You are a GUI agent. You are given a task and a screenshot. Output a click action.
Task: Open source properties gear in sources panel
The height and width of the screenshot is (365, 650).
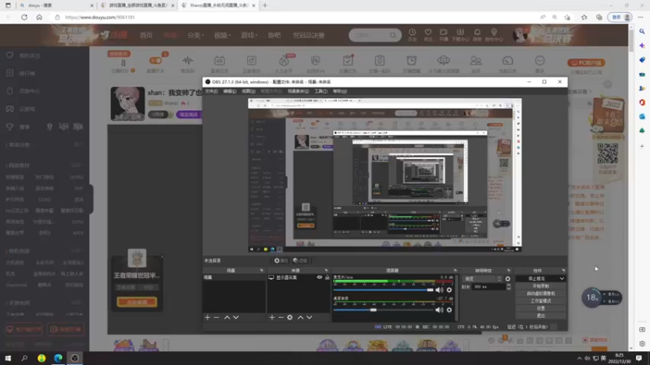point(290,317)
